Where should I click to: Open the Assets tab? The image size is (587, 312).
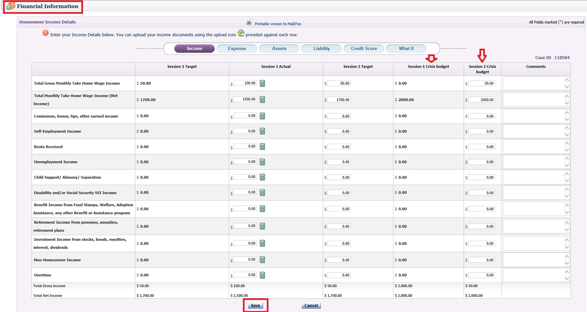[279, 49]
